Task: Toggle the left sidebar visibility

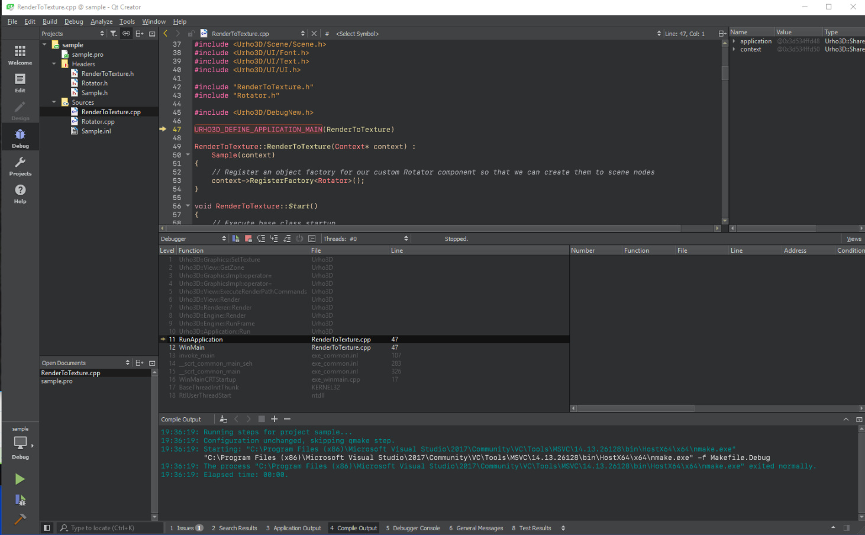Action: (x=47, y=528)
